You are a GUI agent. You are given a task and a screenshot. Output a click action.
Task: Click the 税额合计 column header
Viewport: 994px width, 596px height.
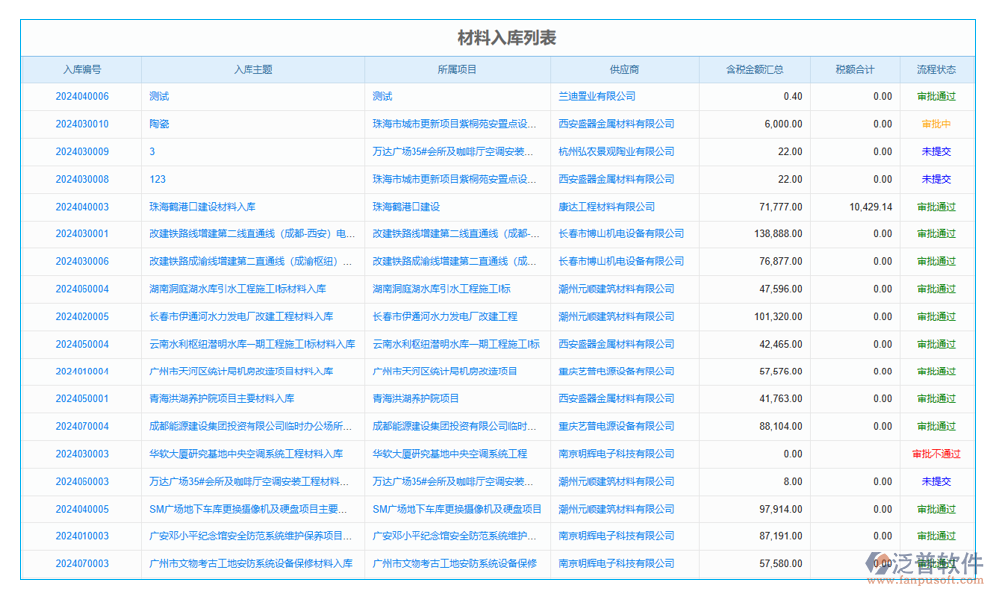tap(855, 70)
